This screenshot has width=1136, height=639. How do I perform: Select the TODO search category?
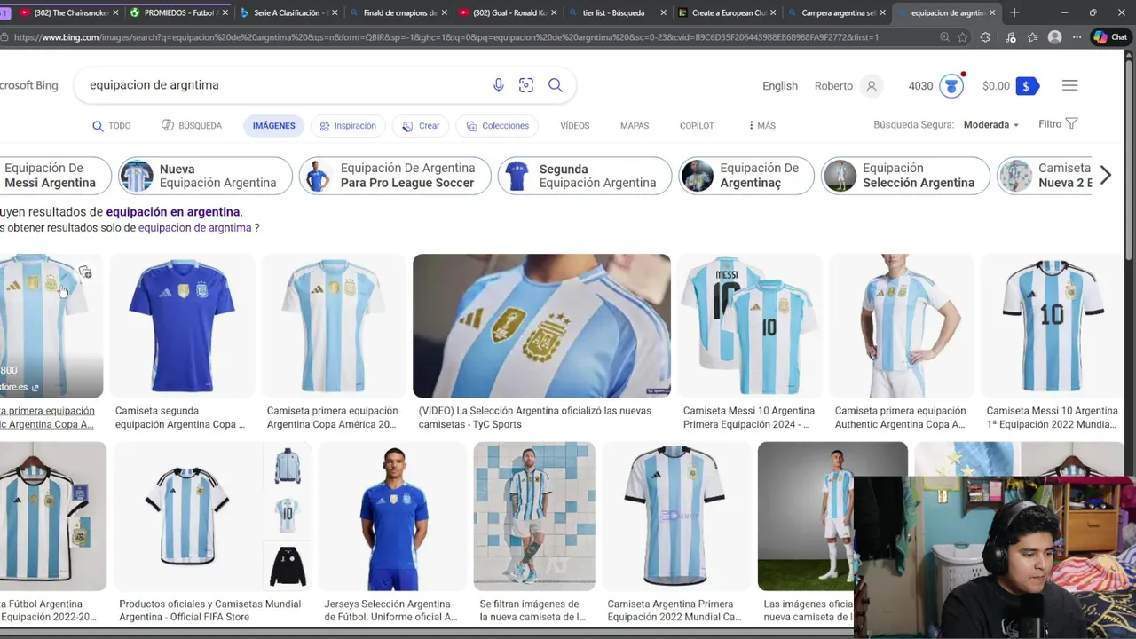coord(111,126)
